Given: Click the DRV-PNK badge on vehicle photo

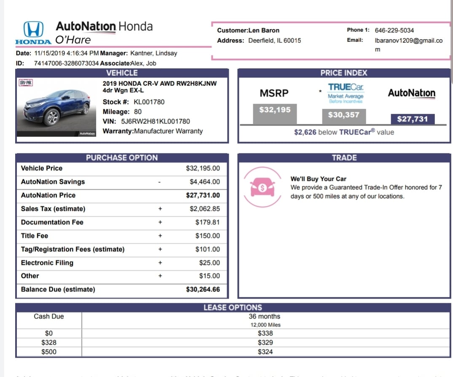Looking at the screenshot, I should tap(26, 83).
